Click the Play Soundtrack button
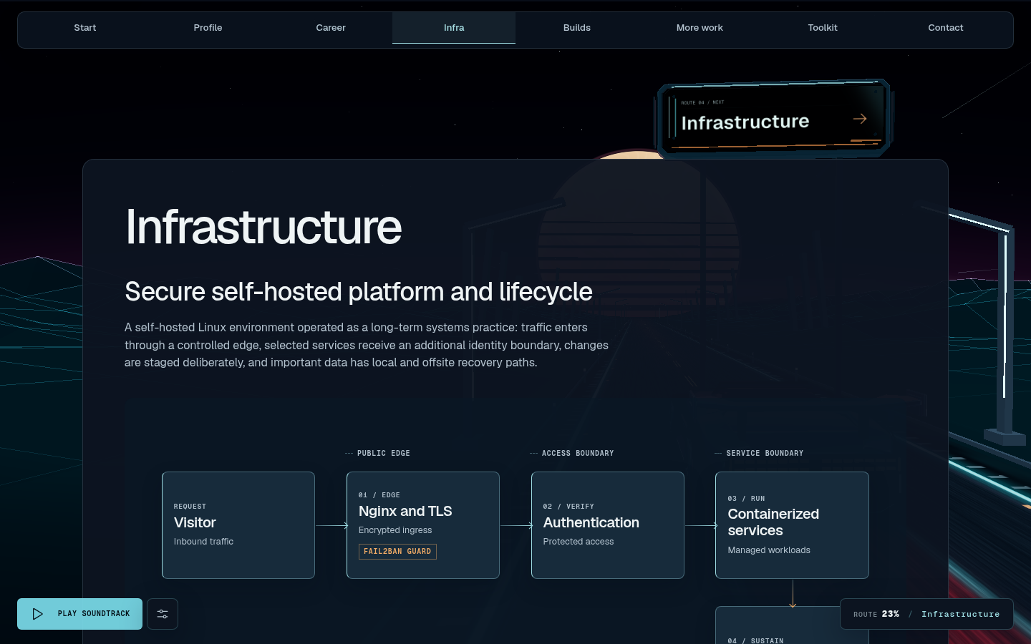This screenshot has height=644, width=1031. [x=79, y=614]
